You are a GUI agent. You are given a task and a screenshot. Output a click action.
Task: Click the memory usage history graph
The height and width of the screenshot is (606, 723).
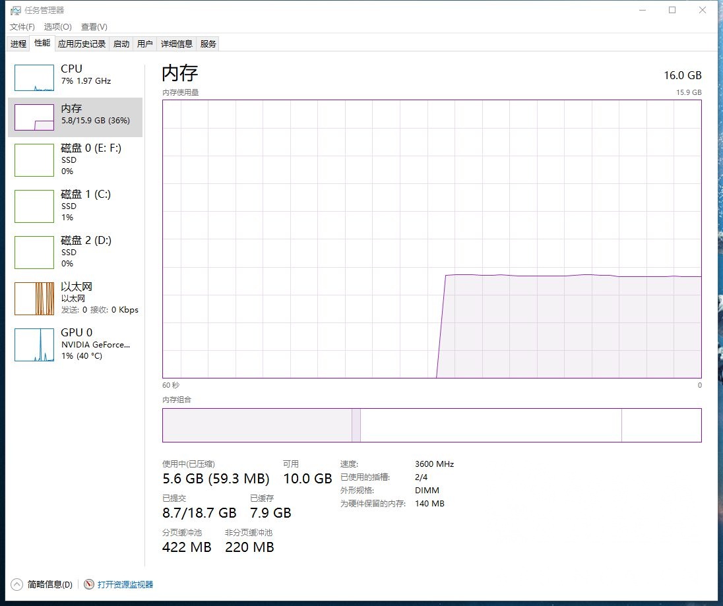click(x=431, y=239)
